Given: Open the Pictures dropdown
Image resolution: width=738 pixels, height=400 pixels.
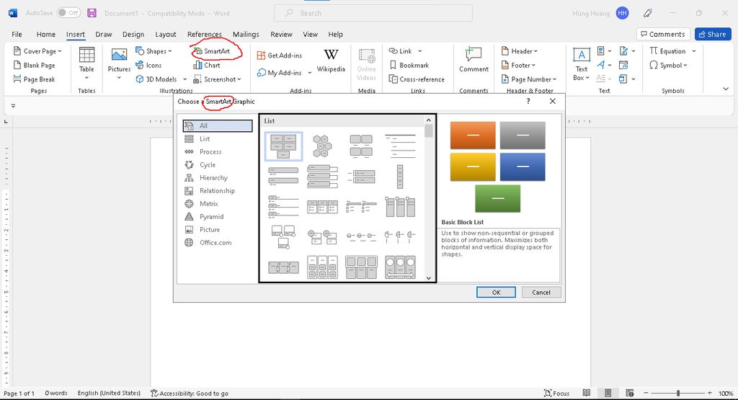Looking at the screenshot, I should coord(119,78).
